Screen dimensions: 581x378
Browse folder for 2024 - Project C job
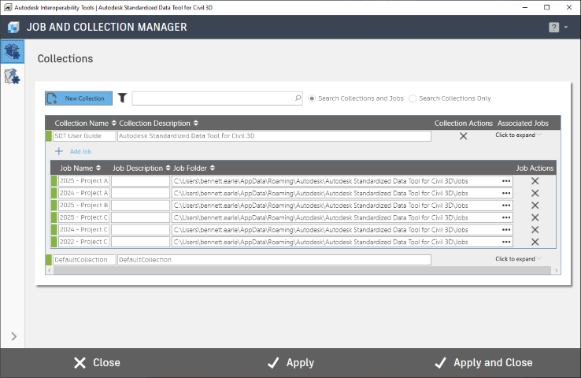tap(506, 230)
